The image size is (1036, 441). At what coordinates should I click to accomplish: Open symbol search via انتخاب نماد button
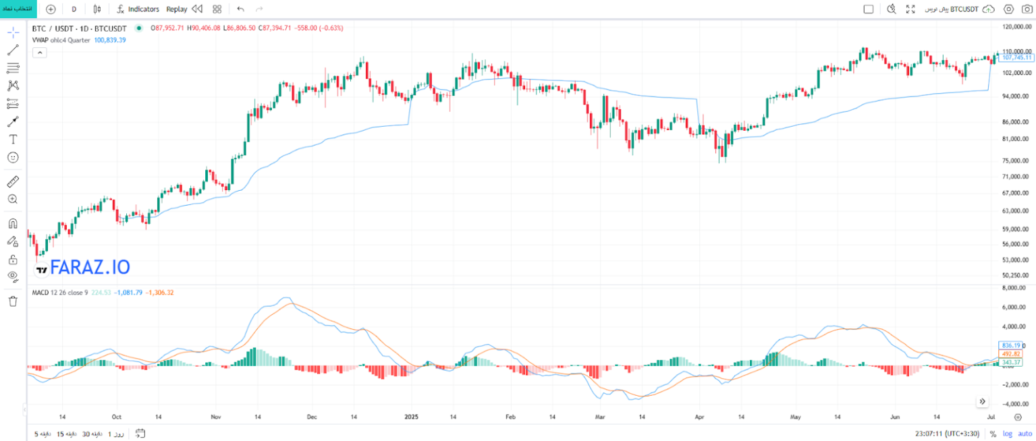pos(19,9)
